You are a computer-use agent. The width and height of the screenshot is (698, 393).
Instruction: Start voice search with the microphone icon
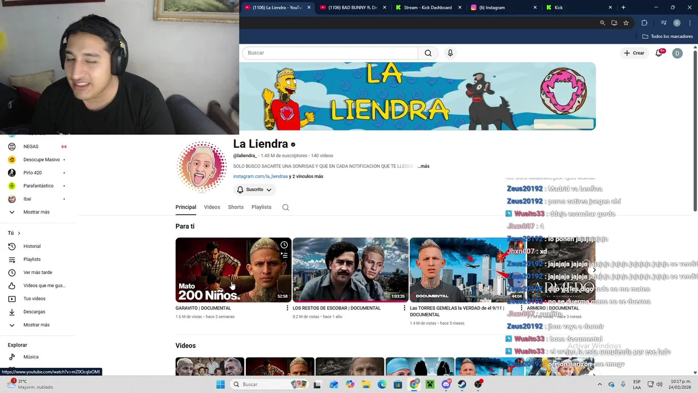pyautogui.click(x=450, y=53)
